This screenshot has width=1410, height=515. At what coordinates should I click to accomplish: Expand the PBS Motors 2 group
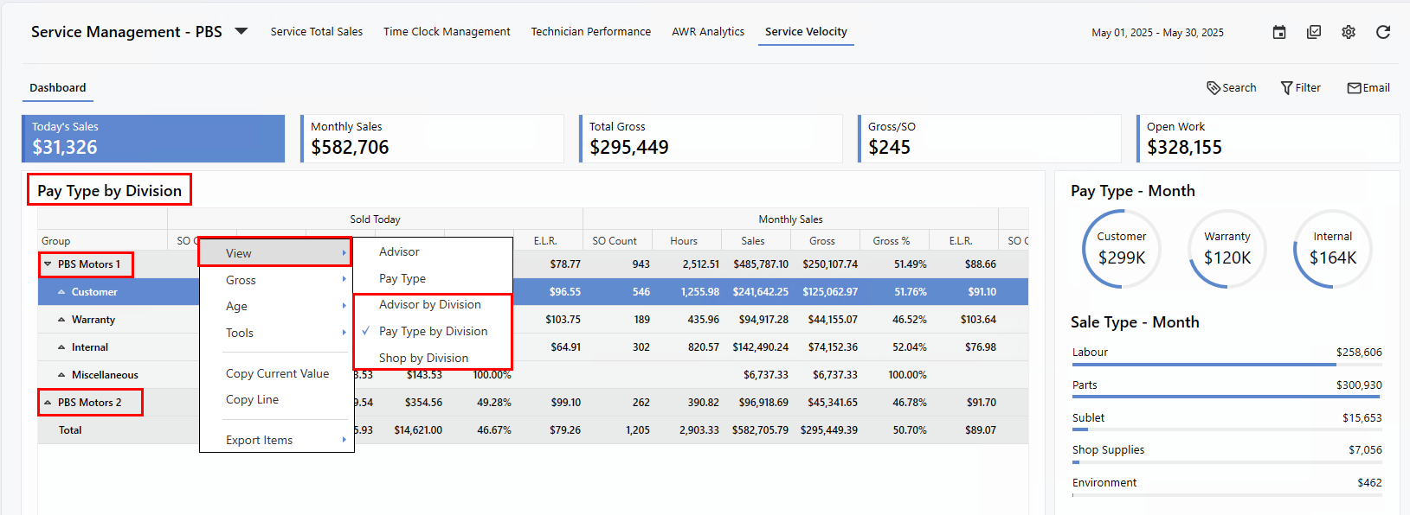(x=48, y=403)
